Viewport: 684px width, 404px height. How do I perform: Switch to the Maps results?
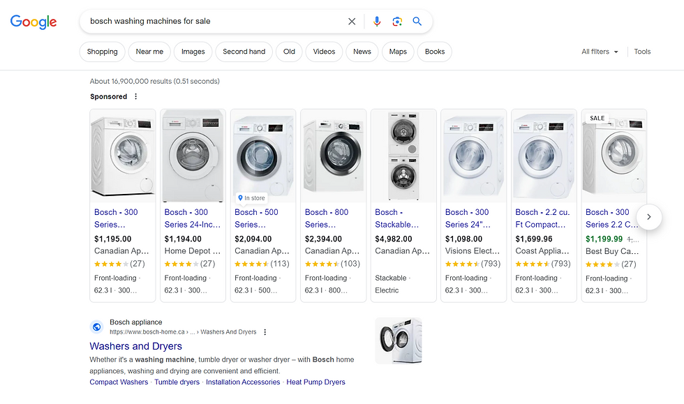398,52
